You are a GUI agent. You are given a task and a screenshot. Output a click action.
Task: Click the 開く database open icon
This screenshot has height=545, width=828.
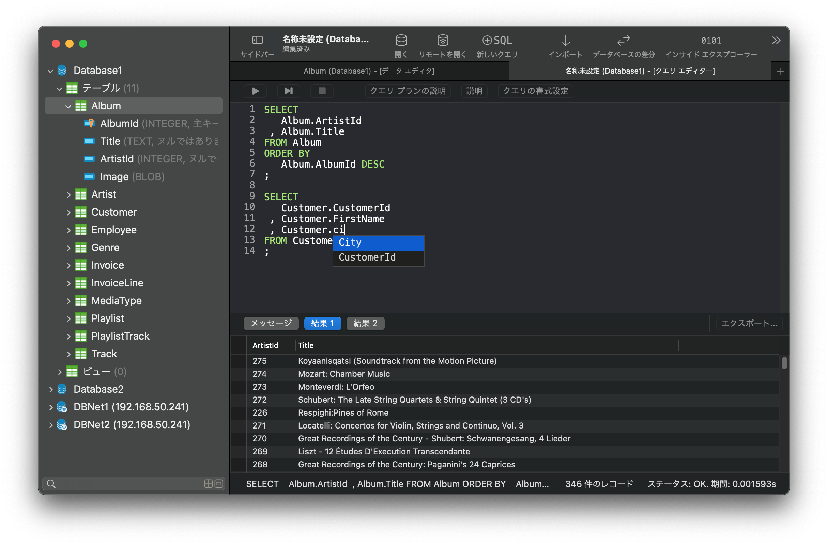[401, 40]
